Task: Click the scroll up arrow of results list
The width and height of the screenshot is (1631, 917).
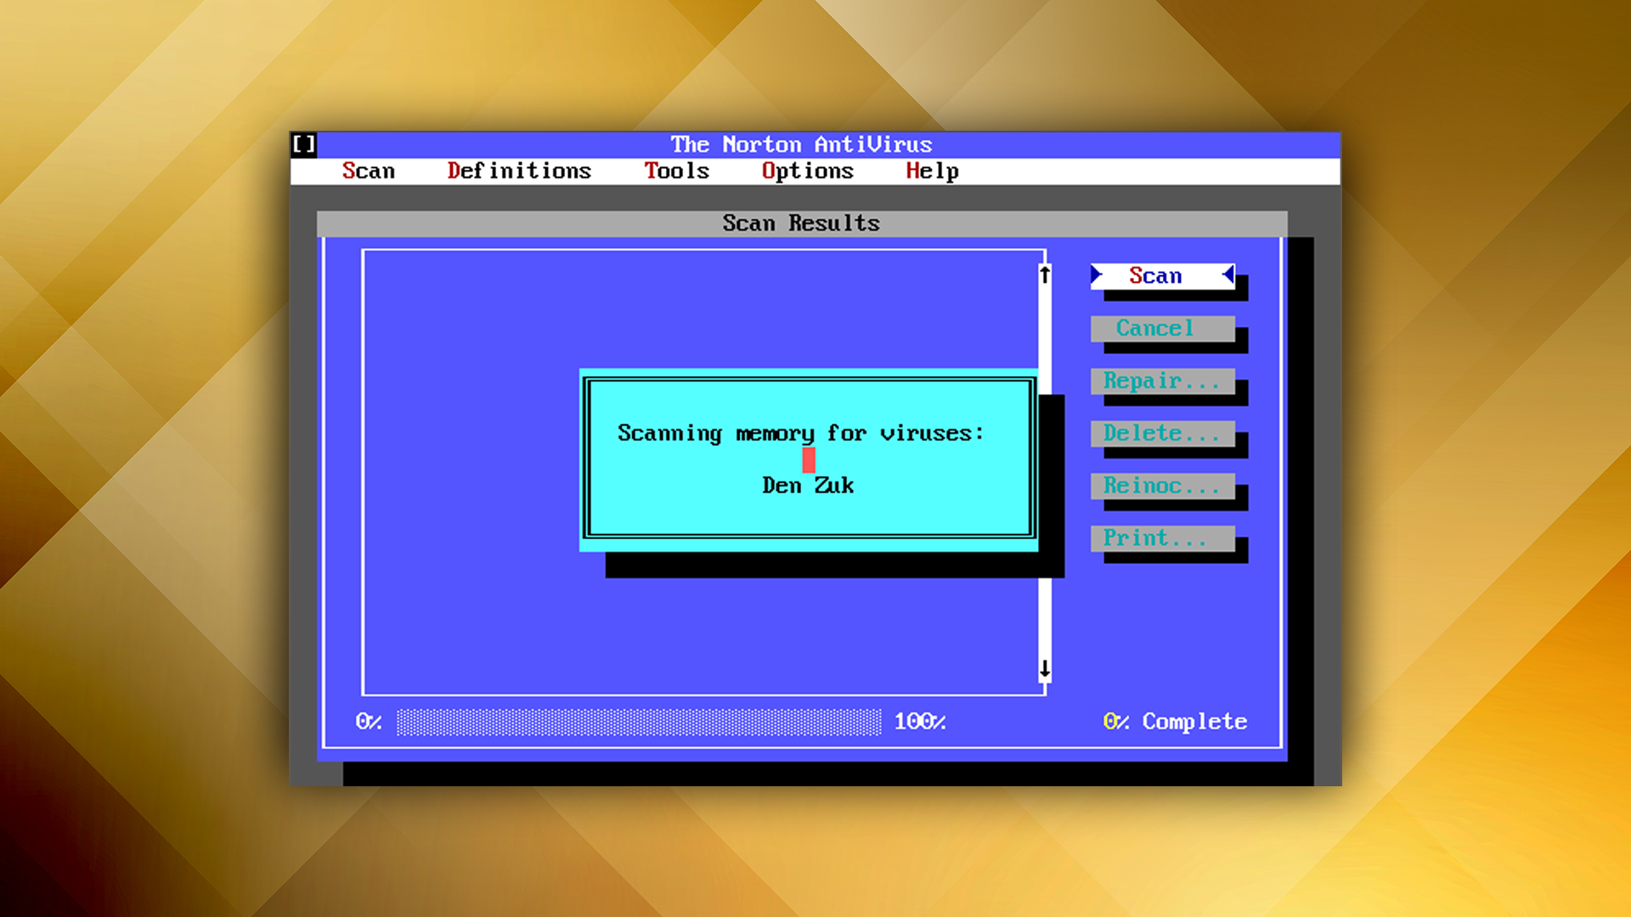Action: point(1045,274)
